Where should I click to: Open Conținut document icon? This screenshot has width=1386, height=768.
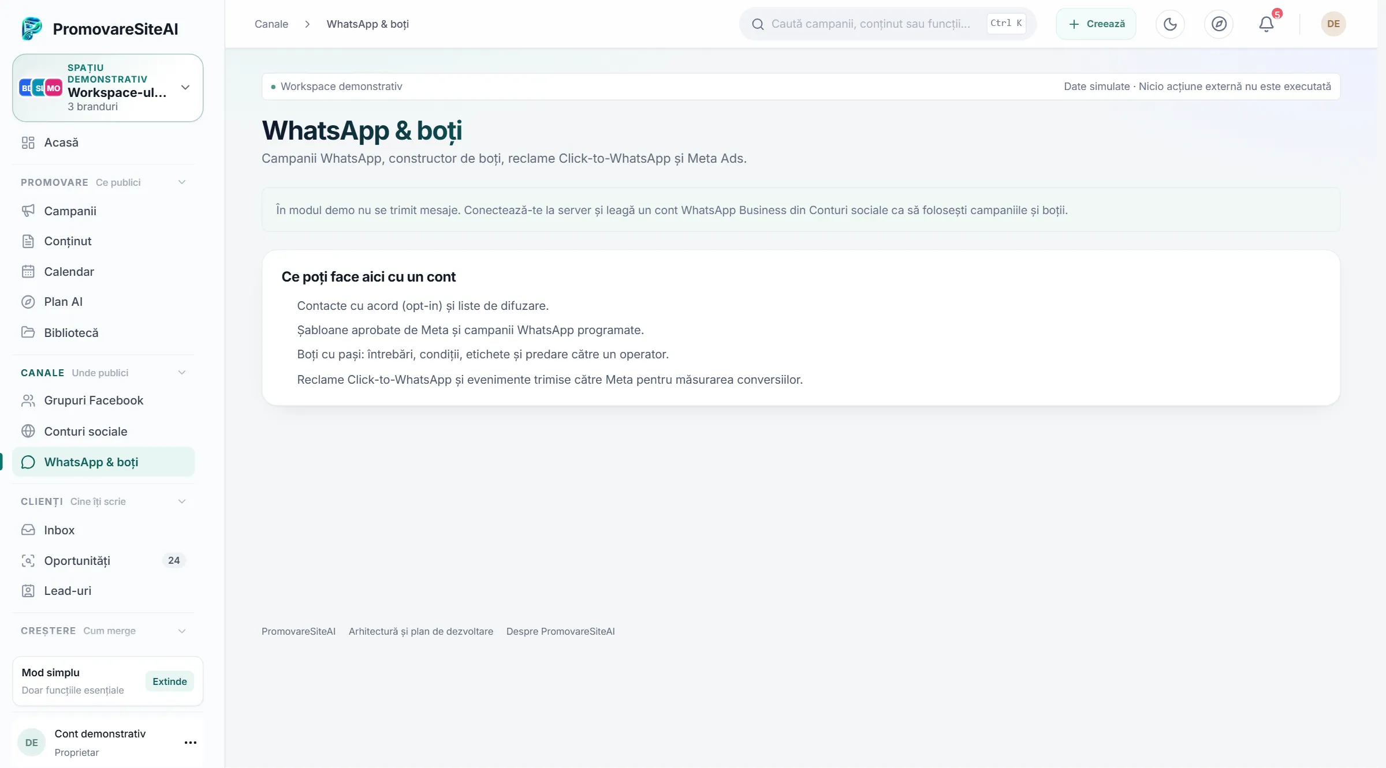28,241
